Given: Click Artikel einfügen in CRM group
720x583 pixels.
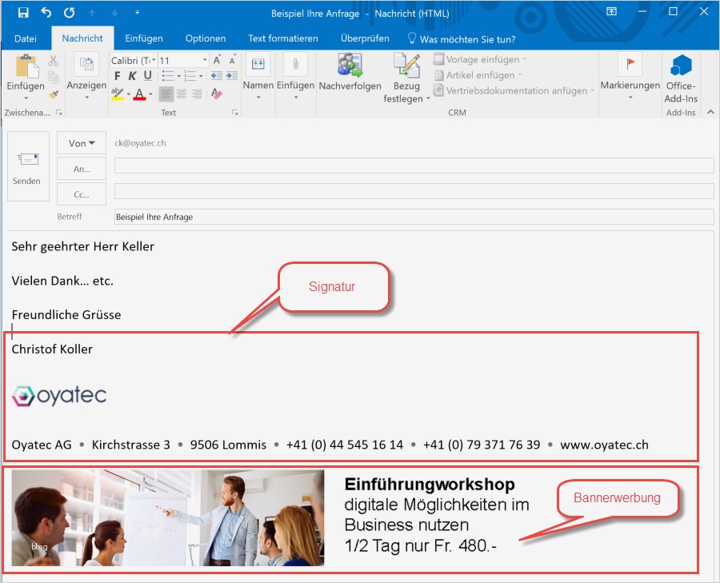Looking at the screenshot, I should tap(478, 75).
